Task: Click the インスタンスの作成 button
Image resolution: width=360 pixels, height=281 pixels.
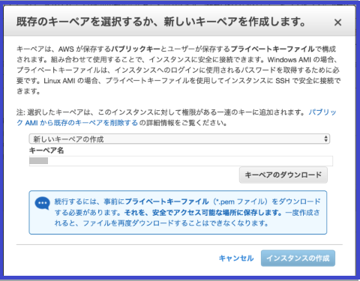Action: 298,258
